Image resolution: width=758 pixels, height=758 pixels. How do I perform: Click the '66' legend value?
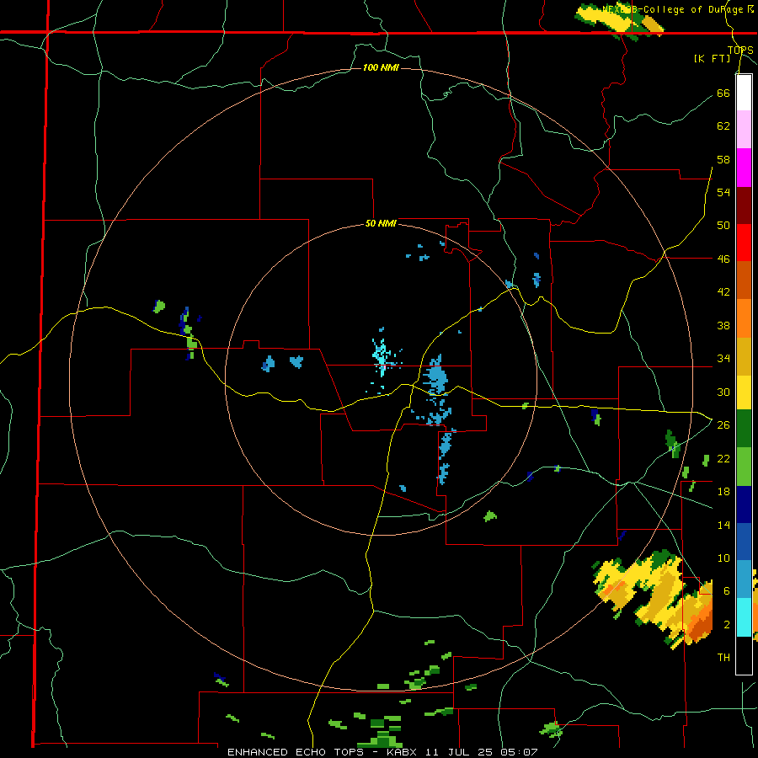723,93
